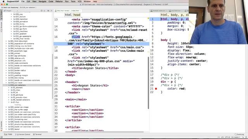
Task: Click the scroll-from-source target icon in Project panel
Action: 41,11
